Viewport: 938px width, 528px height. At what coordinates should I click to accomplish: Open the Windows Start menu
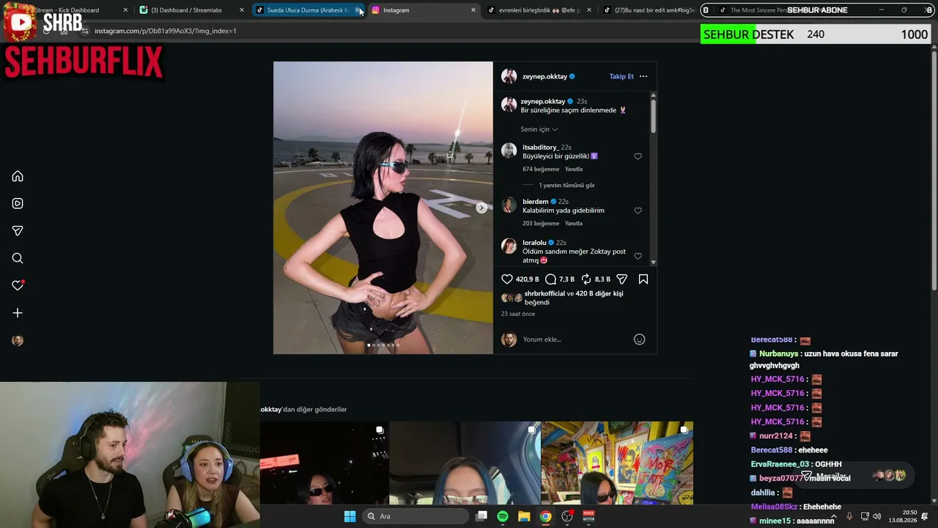point(350,516)
